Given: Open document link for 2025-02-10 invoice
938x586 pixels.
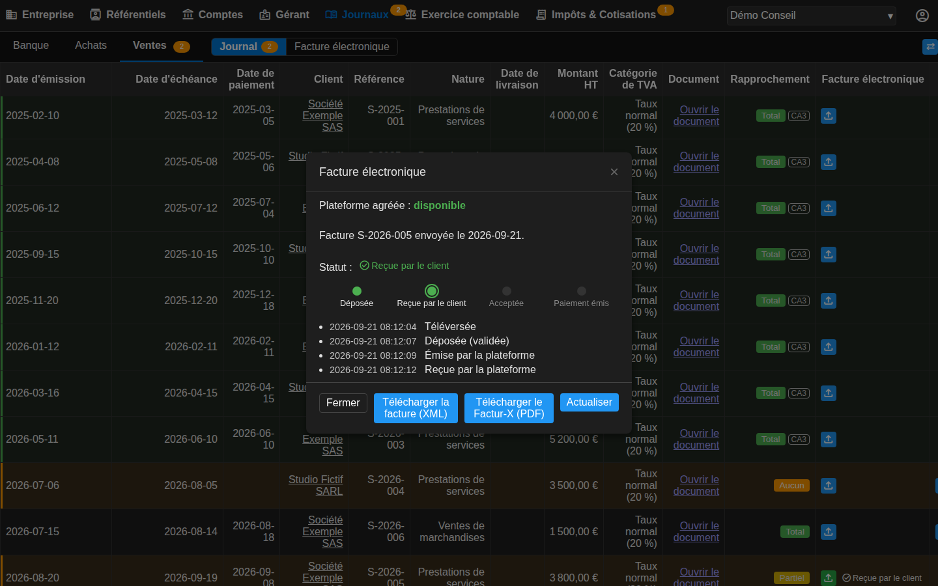Looking at the screenshot, I should coord(696,116).
